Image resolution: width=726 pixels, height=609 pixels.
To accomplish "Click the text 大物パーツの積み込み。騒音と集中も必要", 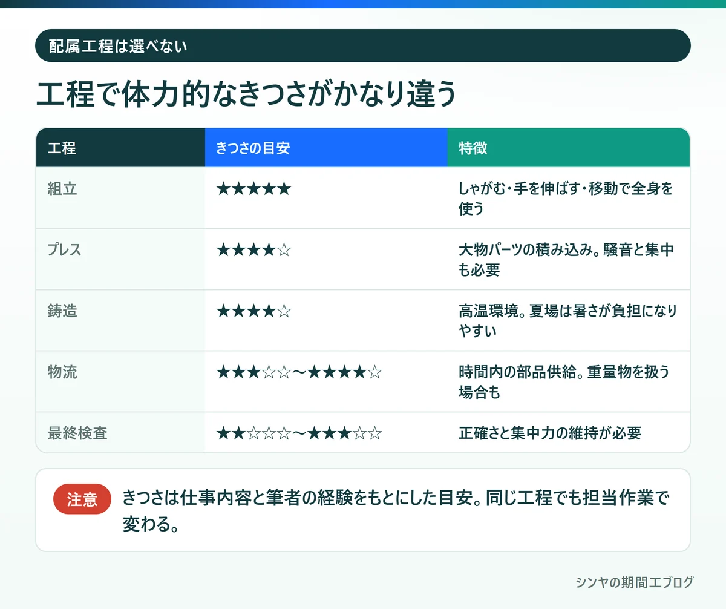I will [566, 260].
